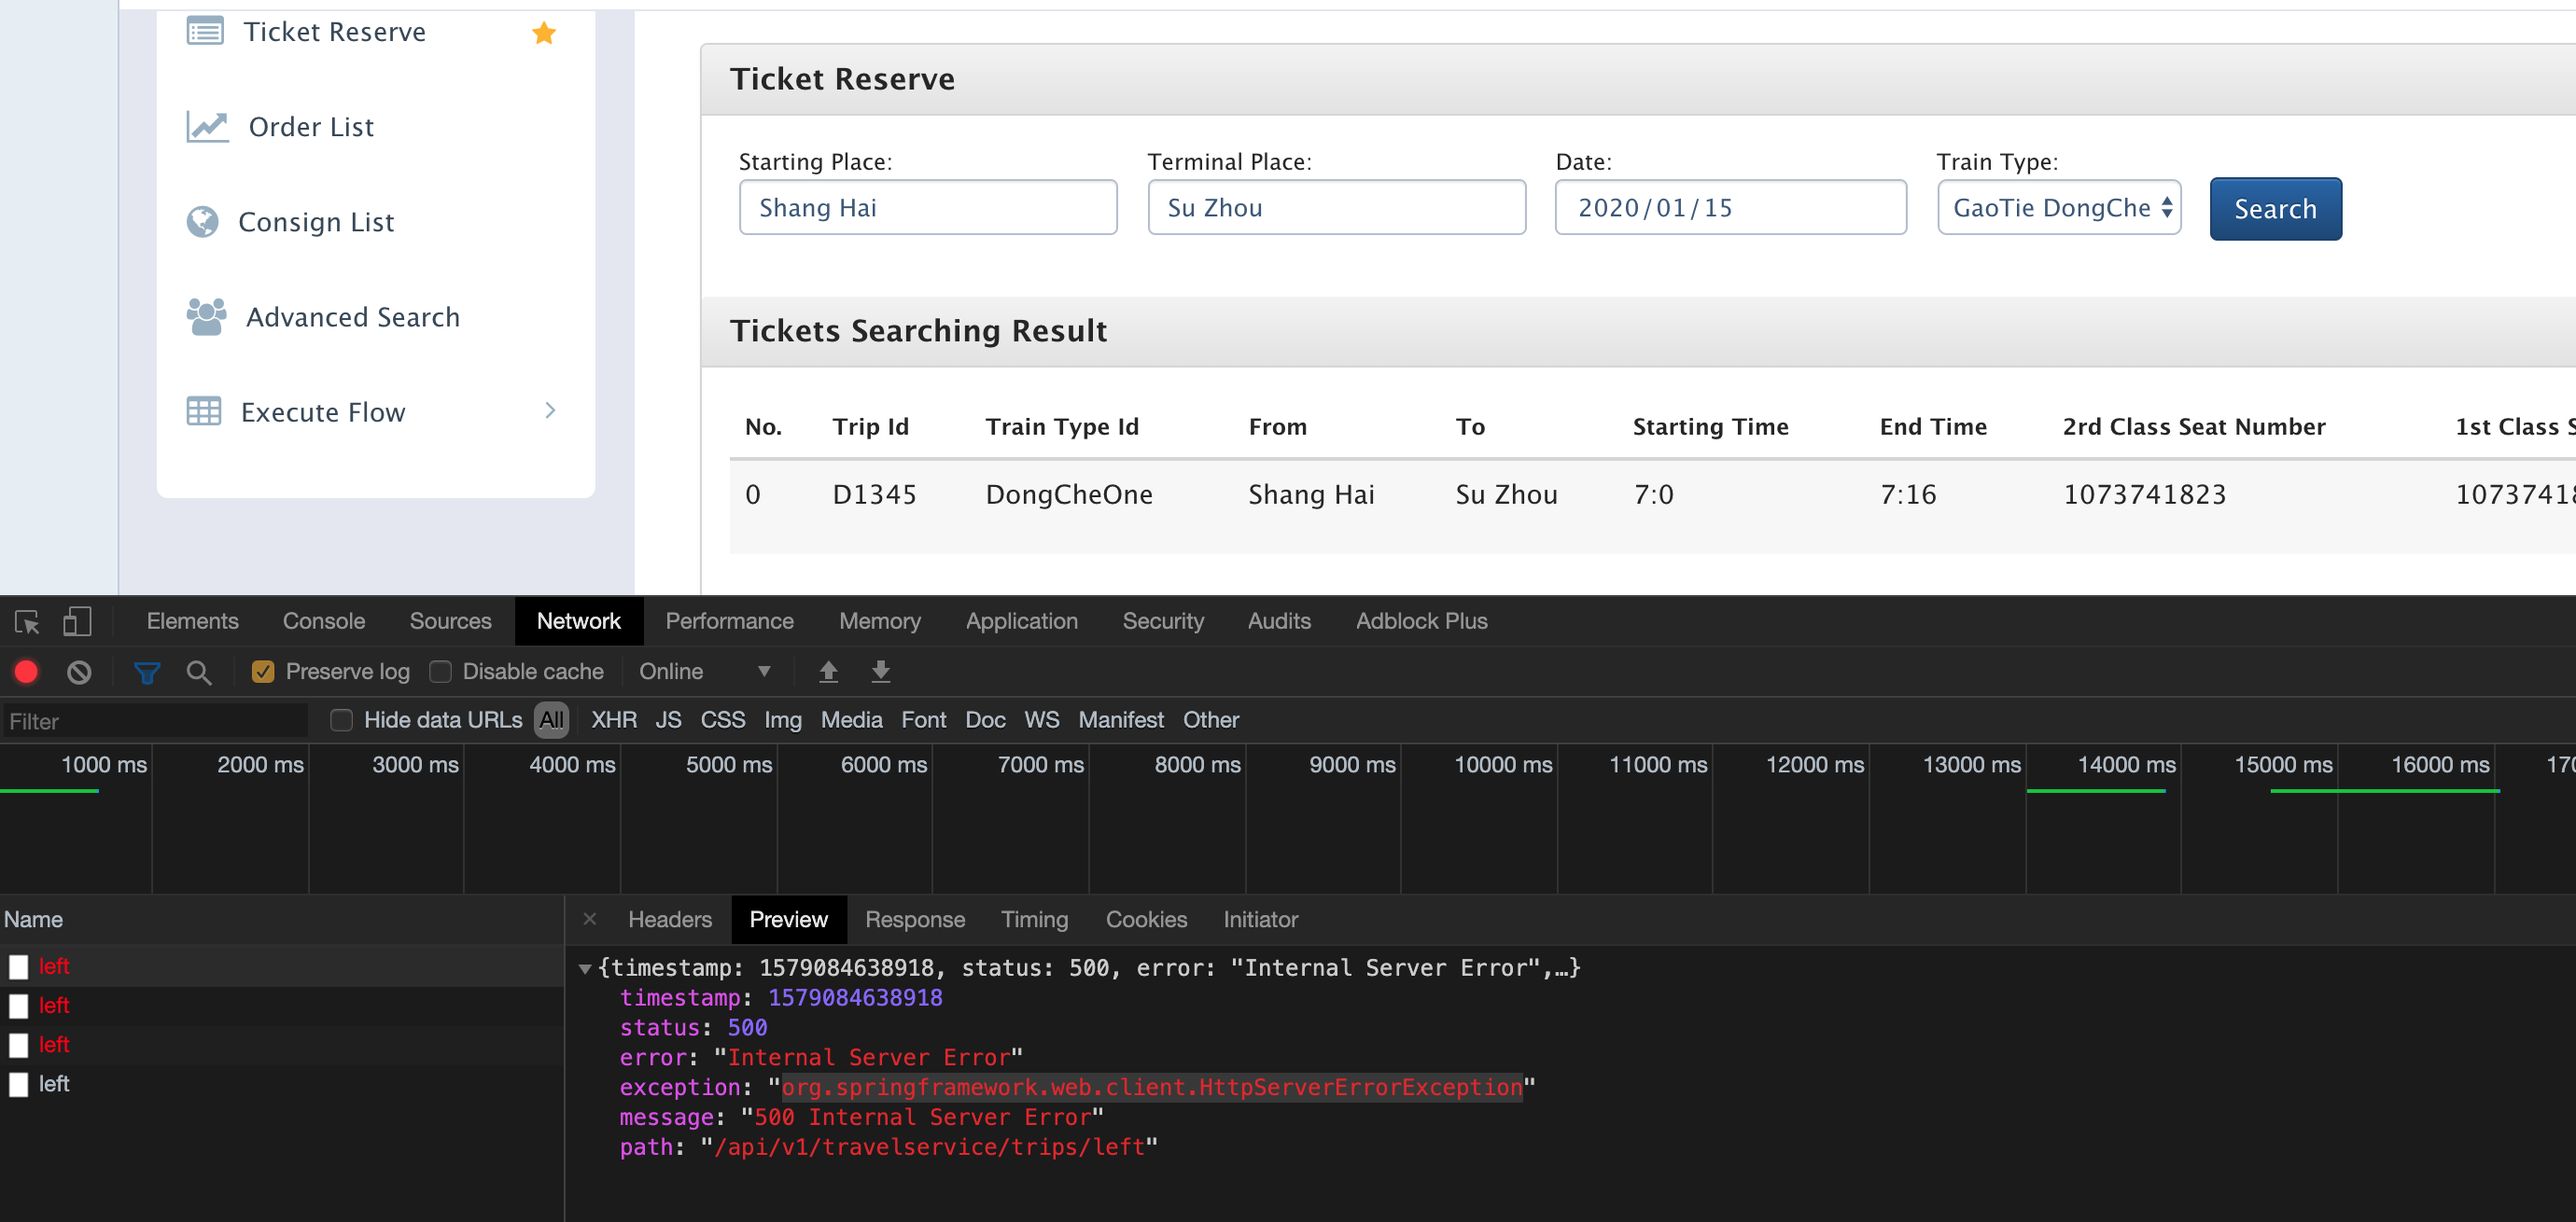The image size is (2576, 1222).
Task: Stop recording network log (red record icon)
Action: [x=25, y=672]
